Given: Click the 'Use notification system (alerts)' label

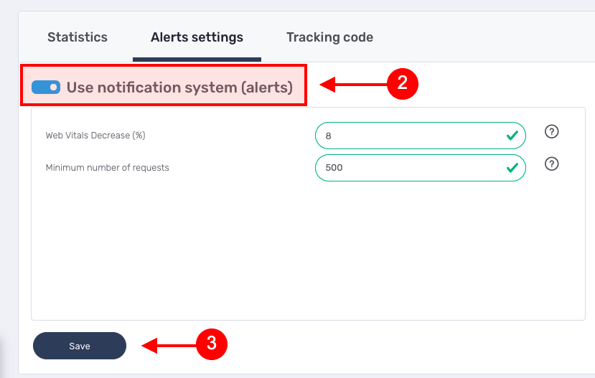Looking at the screenshot, I should coord(179,88).
